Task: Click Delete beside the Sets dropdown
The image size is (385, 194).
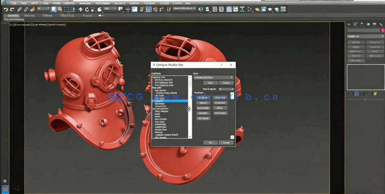Action: [226, 83]
